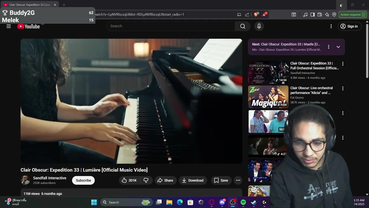Open options for fourth recommended video
This screenshot has width=369, height=208.
pyautogui.click(x=343, y=138)
